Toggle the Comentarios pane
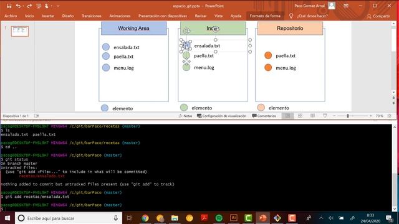This screenshot has height=224, width=399. 264,116
